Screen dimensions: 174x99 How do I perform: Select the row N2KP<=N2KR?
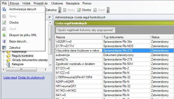[114, 82]
